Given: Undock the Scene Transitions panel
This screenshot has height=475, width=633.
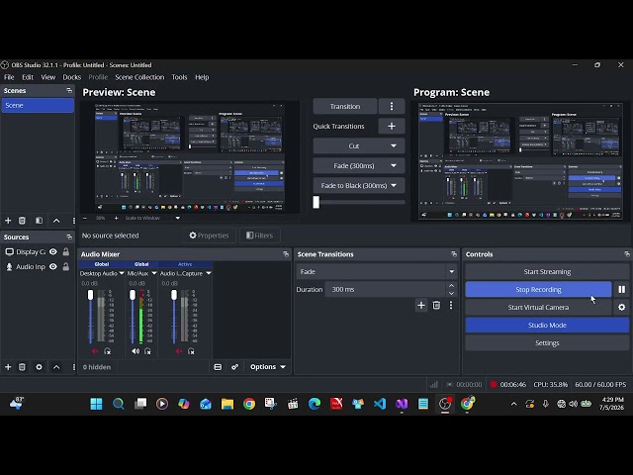Looking at the screenshot, I should [454, 254].
